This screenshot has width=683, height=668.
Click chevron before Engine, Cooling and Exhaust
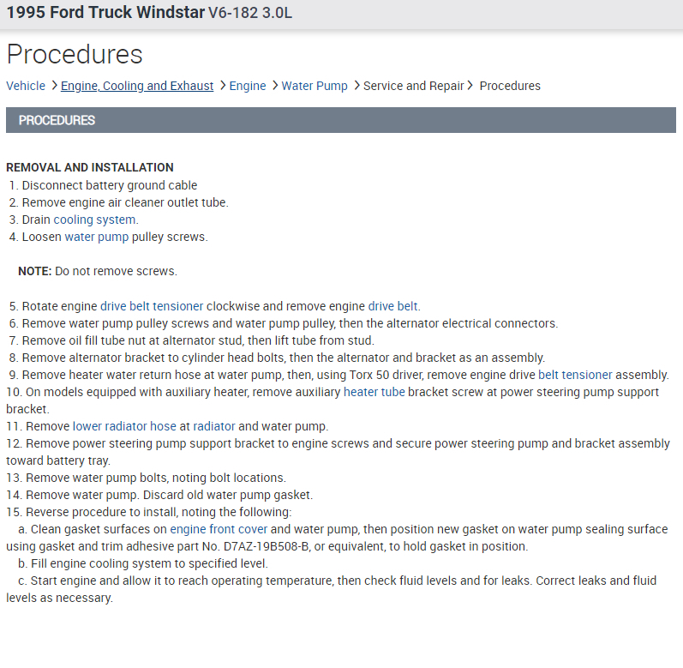54,86
